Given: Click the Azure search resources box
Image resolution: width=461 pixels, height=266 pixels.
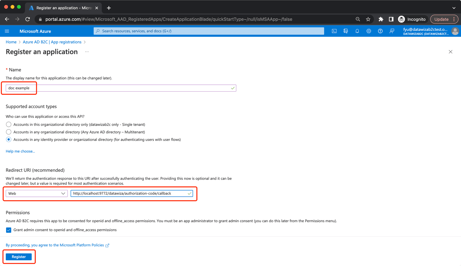Looking at the screenshot, I should point(209,31).
